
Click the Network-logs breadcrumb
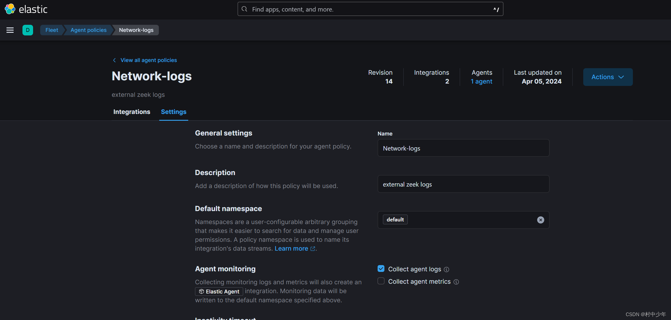coord(136,30)
